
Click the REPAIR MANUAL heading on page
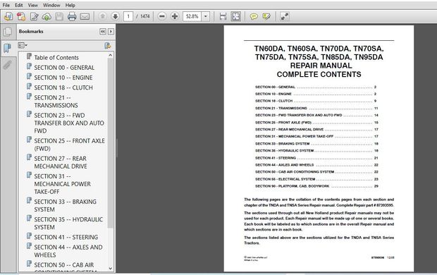321,66
